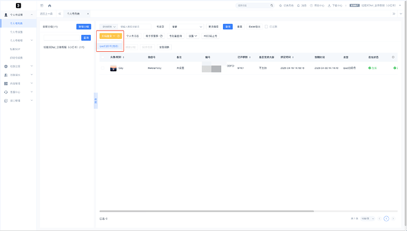Screen dimensions: 407x231
Task: Click the 重置 button
Action: 239,27
